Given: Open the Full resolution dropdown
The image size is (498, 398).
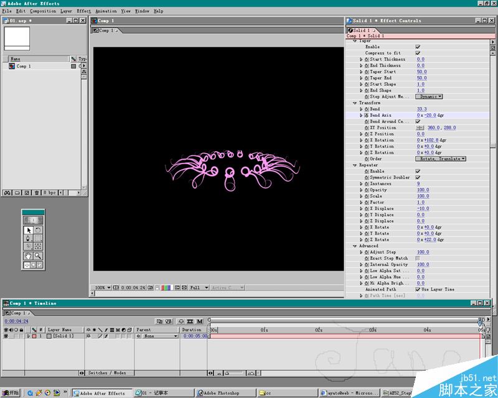Looking at the screenshot, I should click(x=199, y=287).
